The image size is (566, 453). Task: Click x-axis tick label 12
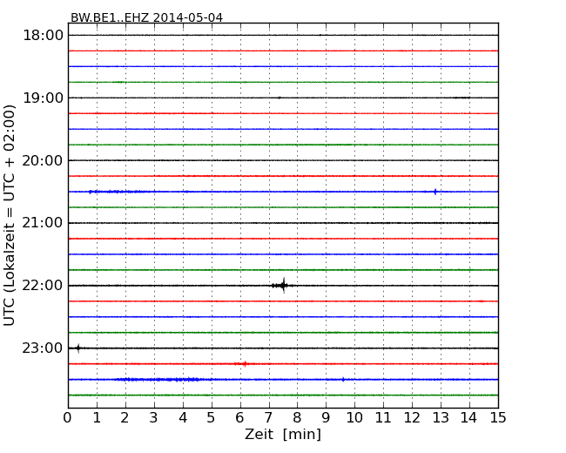click(x=412, y=418)
